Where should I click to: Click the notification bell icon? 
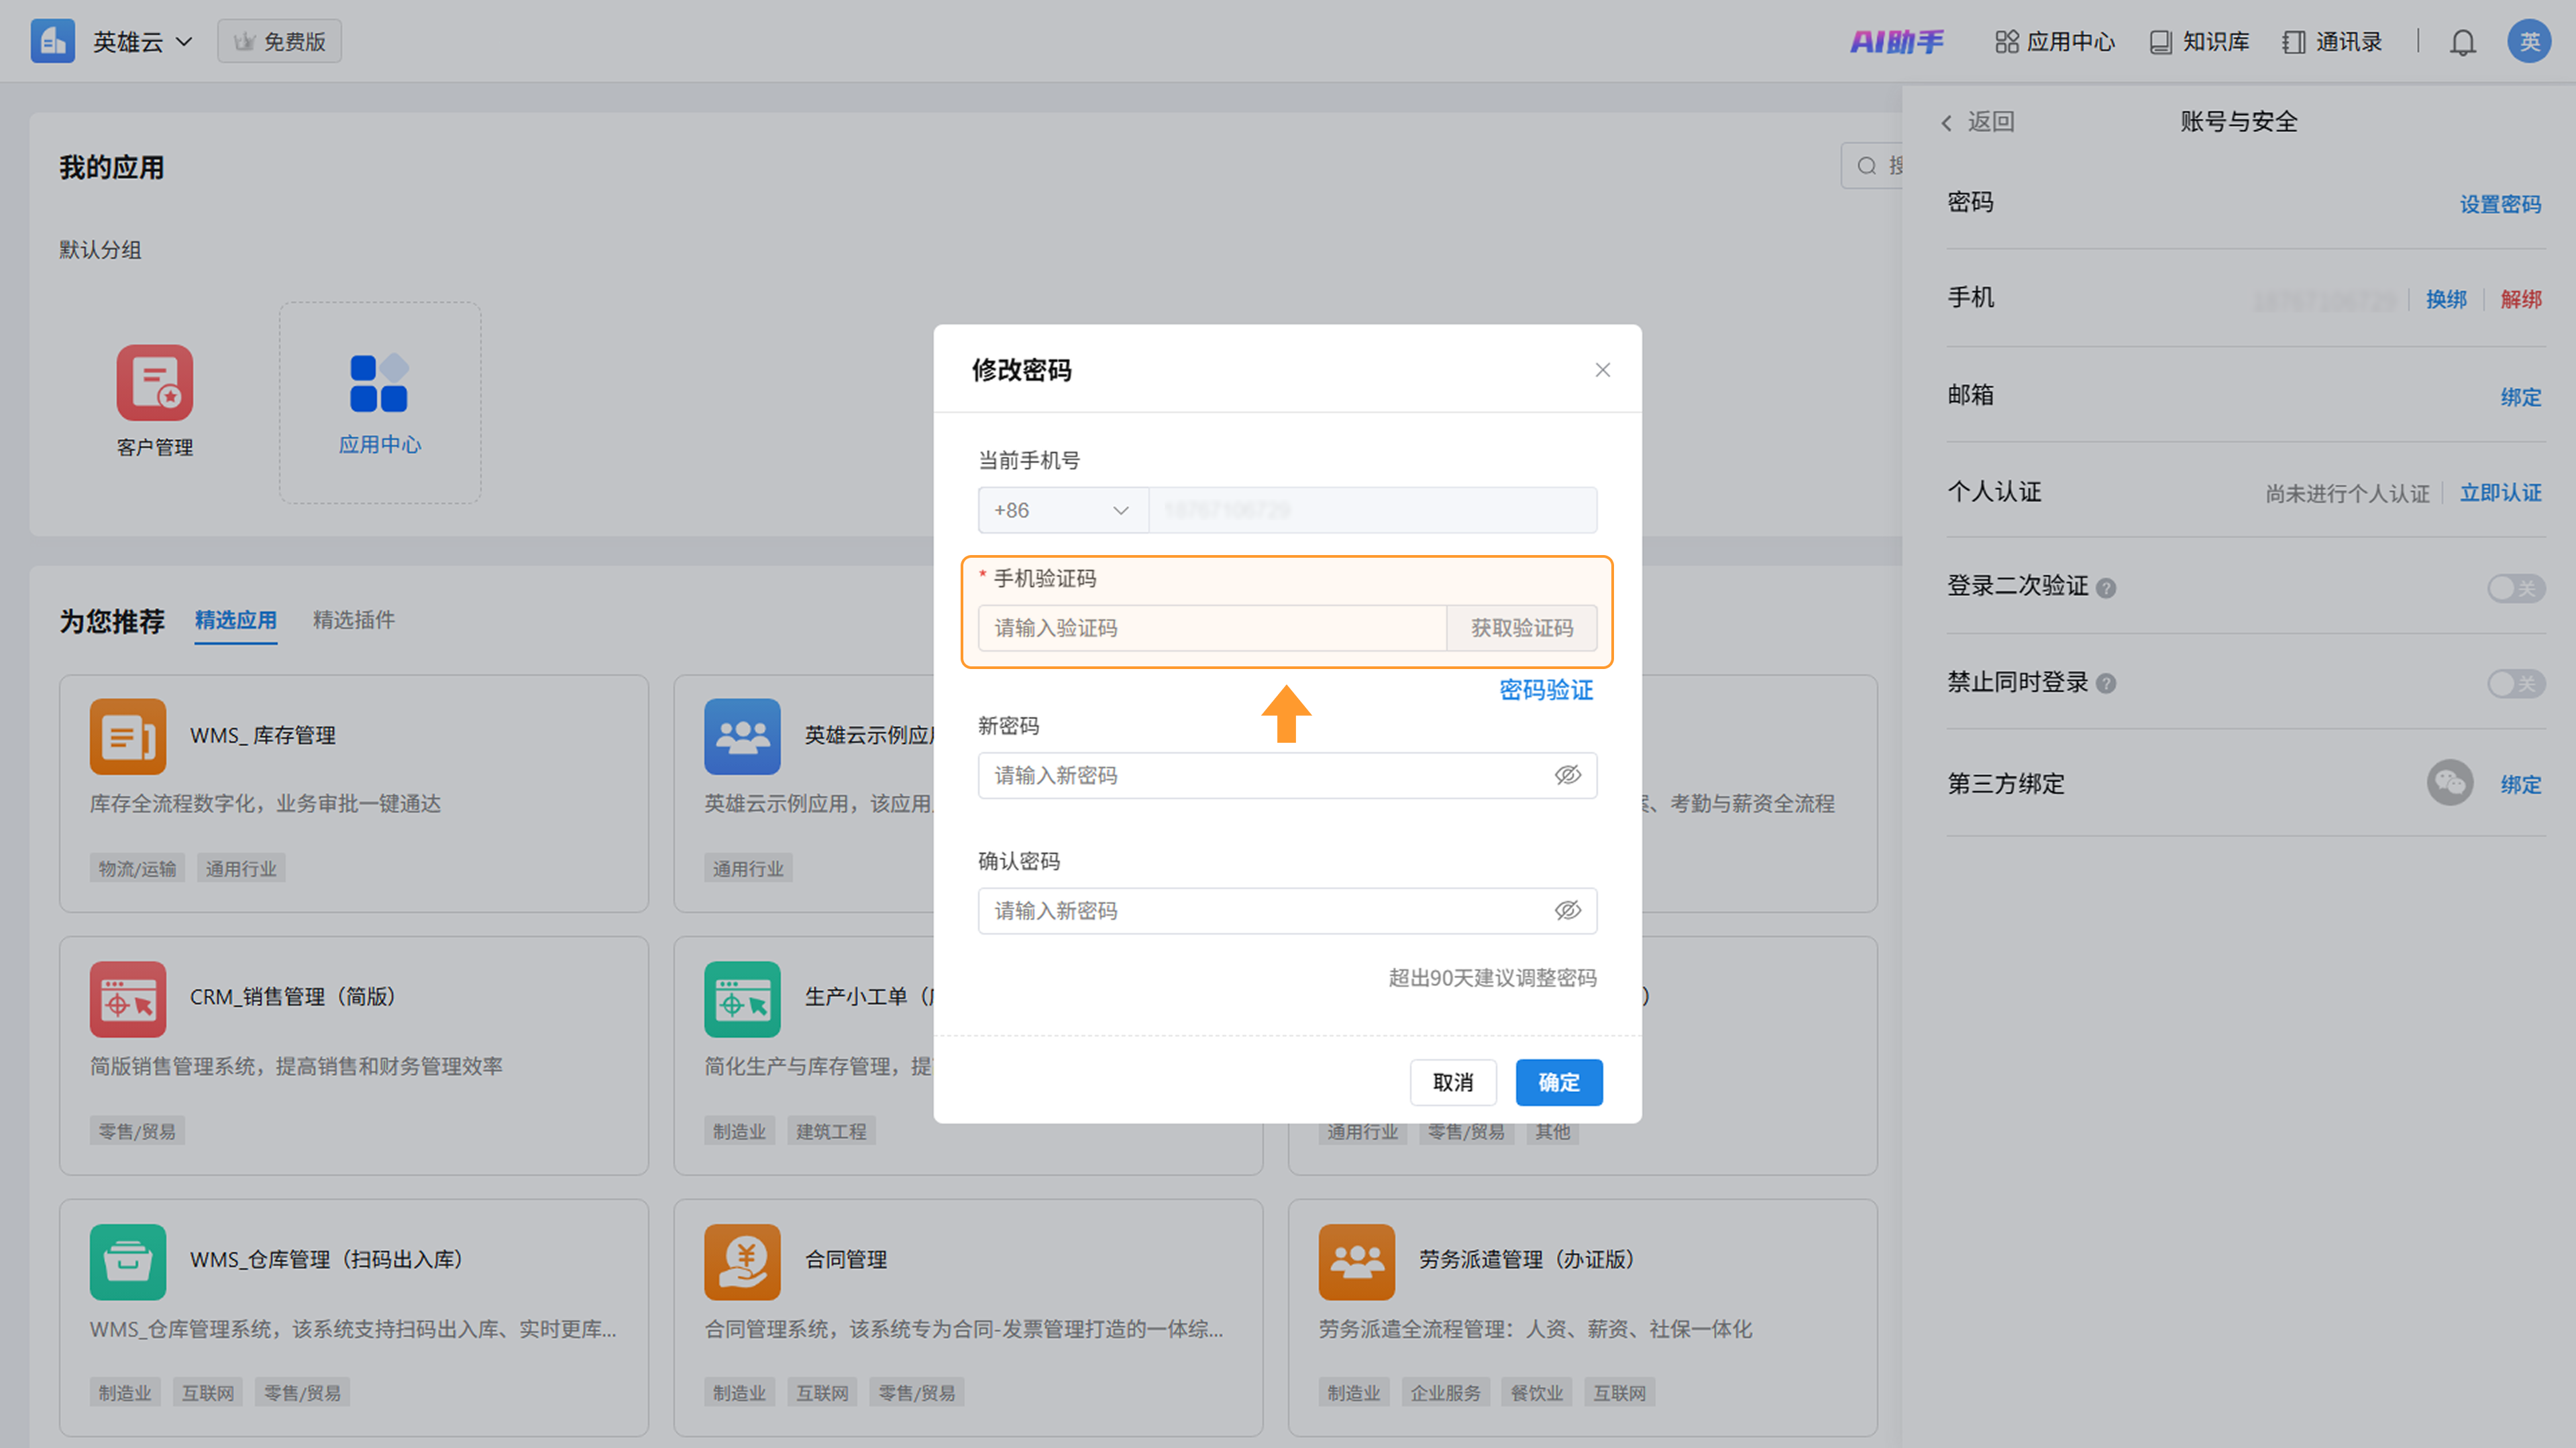point(2462,42)
